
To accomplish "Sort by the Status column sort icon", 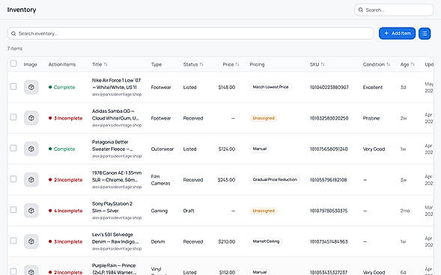I will tap(201, 64).
